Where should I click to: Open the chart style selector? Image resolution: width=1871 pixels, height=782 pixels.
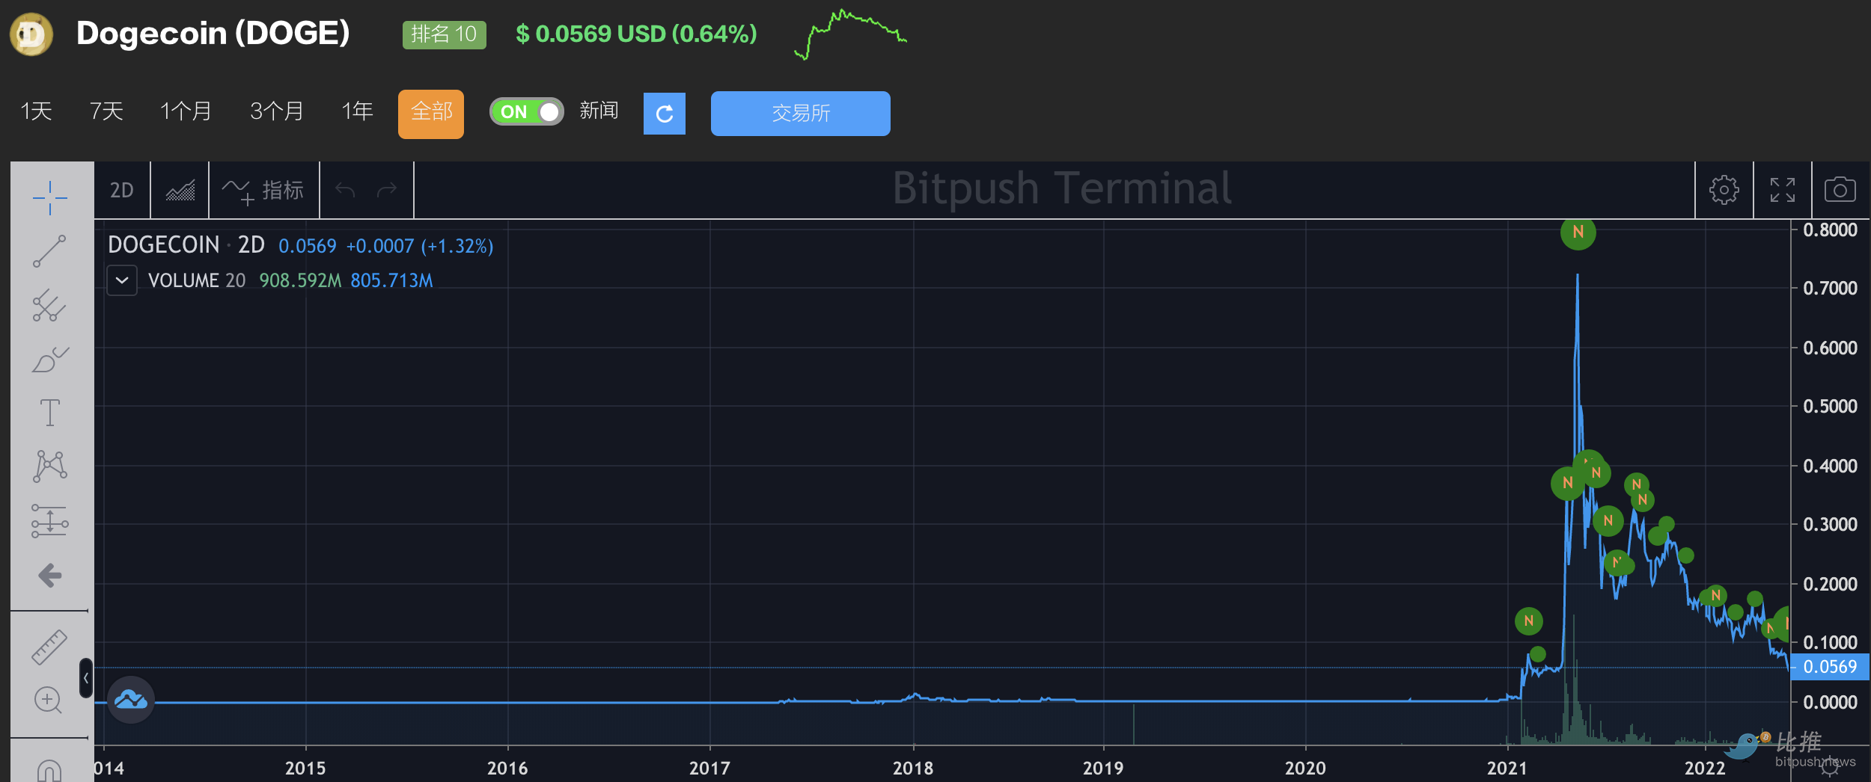180,191
